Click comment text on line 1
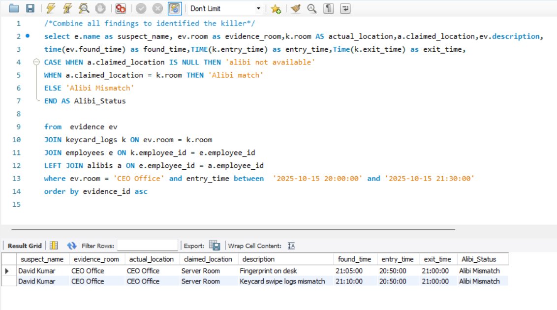This screenshot has width=557, height=310. [x=150, y=24]
